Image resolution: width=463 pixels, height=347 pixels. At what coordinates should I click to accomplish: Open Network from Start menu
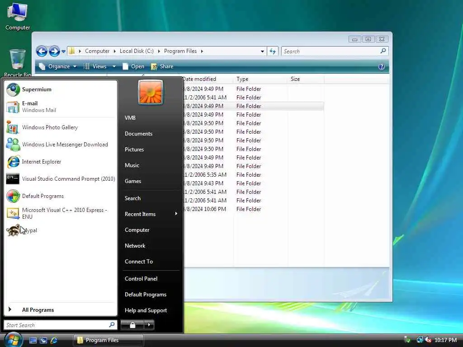pyautogui.click(x=151, y=246)
